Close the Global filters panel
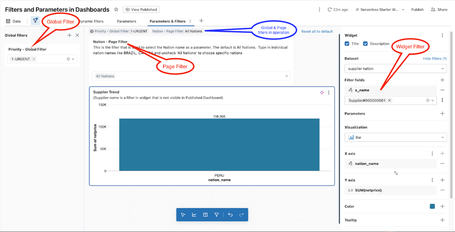Screen dimensions: 455x232 (77, 35)
